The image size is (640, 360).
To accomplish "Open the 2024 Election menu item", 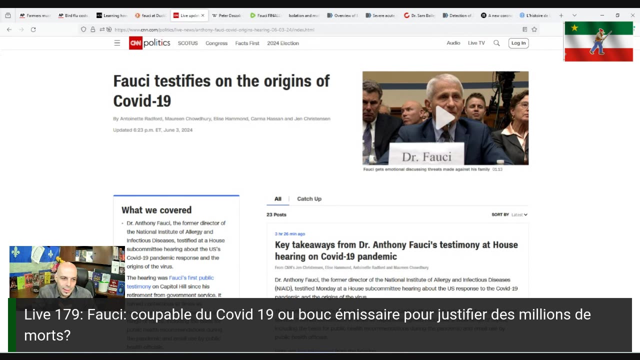I will point(283,43).
